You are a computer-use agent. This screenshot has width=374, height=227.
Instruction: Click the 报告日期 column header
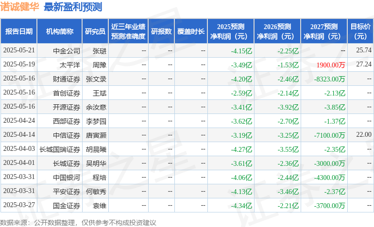click(19, 31)
